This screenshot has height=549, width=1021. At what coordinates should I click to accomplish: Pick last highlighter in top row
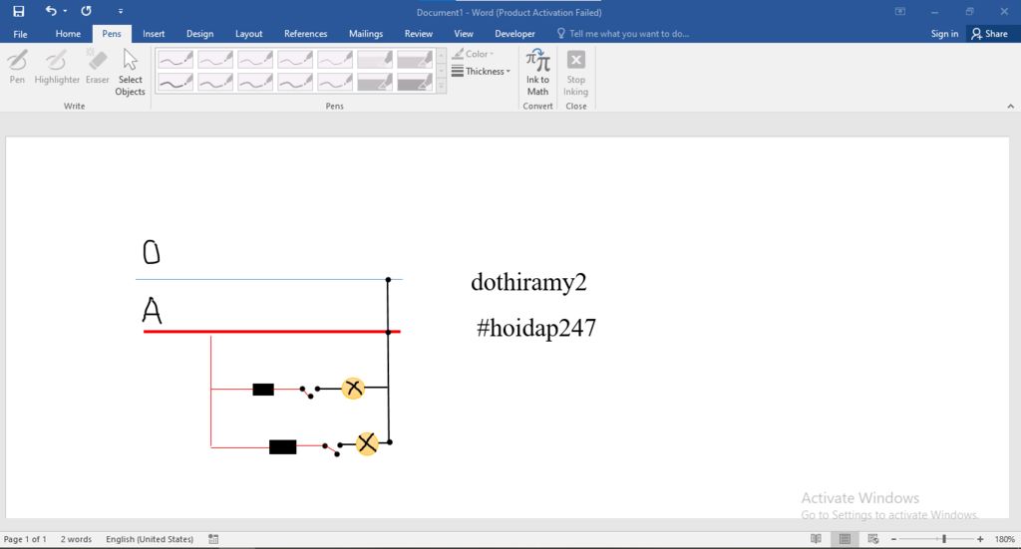point(415,60)
